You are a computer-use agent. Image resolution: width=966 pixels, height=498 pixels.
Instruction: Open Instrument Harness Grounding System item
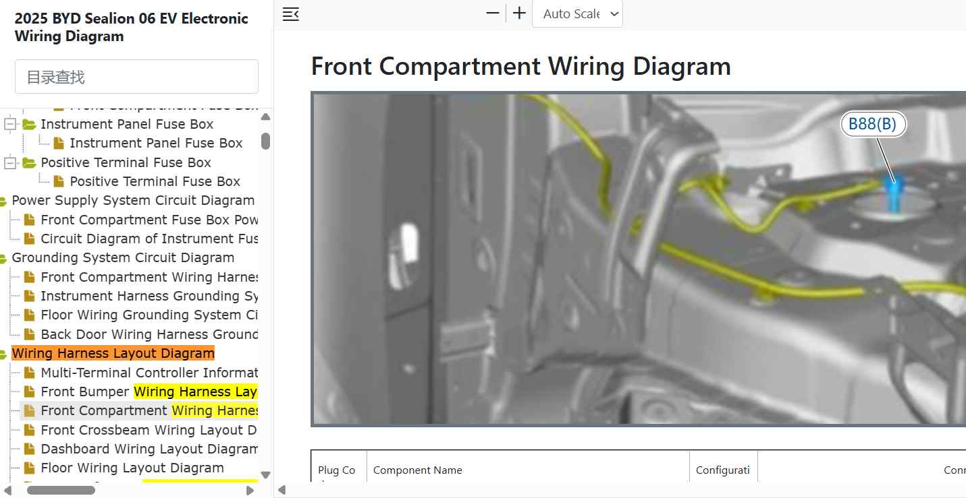(x=149, y=296)
